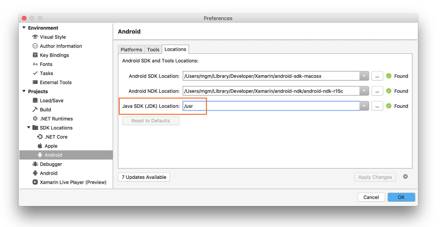Browse for Android SDK location with ellipsis button
Viewport: 441px width, 227px height.
[x=377, y=76]
